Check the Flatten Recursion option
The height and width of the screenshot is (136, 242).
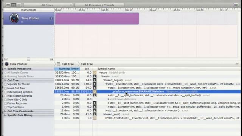click(x=6, y=103)
